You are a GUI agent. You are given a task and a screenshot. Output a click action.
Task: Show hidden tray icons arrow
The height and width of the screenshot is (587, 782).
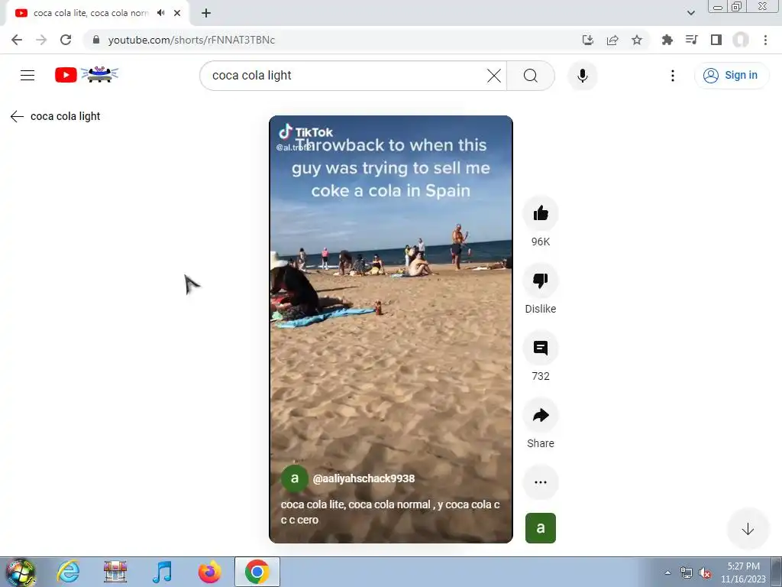point(667,572)
